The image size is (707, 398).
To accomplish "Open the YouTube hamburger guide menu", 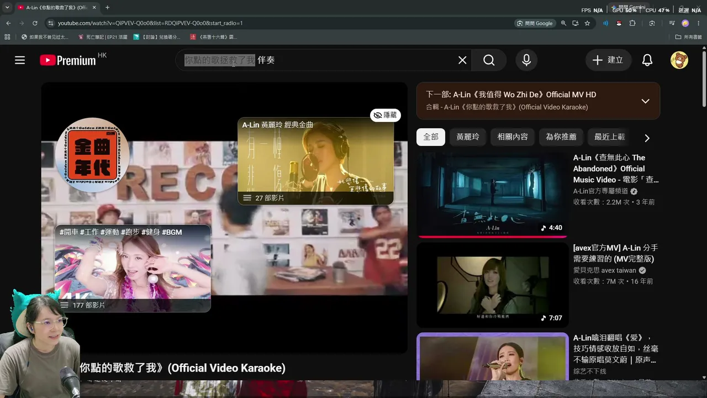I will pos(20,60).
